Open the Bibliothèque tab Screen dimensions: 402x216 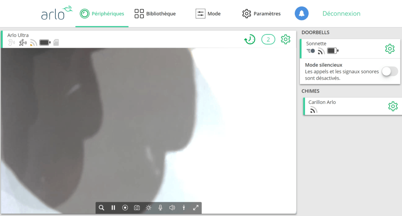pos(155,14)
